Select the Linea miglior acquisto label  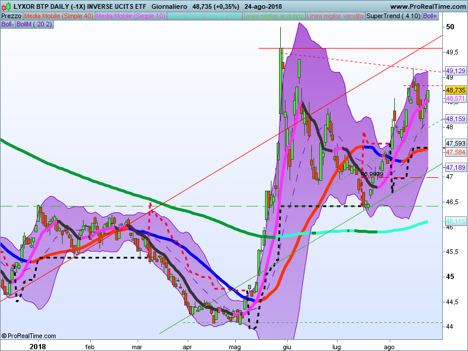(274, 16)
